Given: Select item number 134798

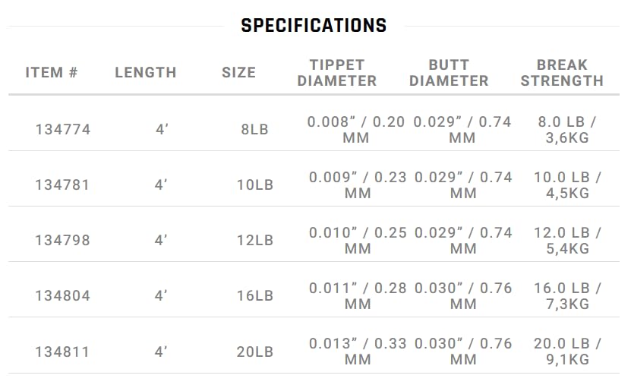Looking at the screenshot, I should 63,241.
